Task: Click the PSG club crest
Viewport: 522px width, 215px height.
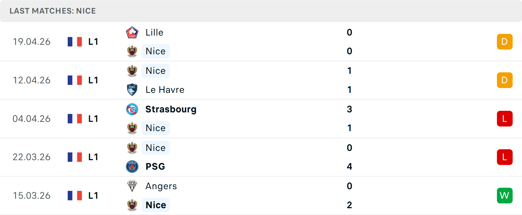Action: tap(132, 166)
